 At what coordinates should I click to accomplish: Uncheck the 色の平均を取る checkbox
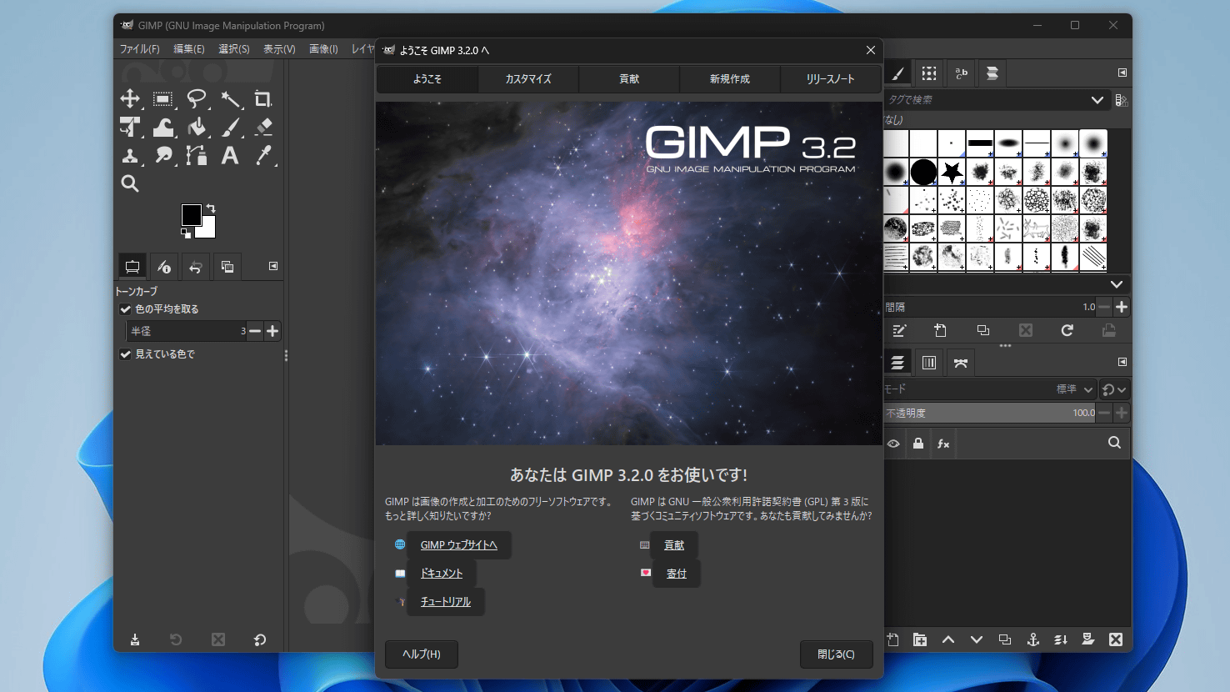pyautogui.click(x=126, y=309)
